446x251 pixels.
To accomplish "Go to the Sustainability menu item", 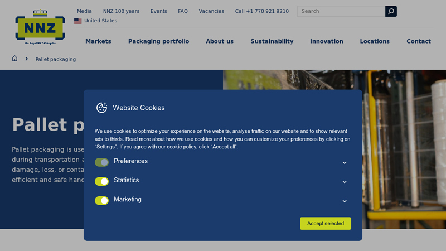I will 272,41.
